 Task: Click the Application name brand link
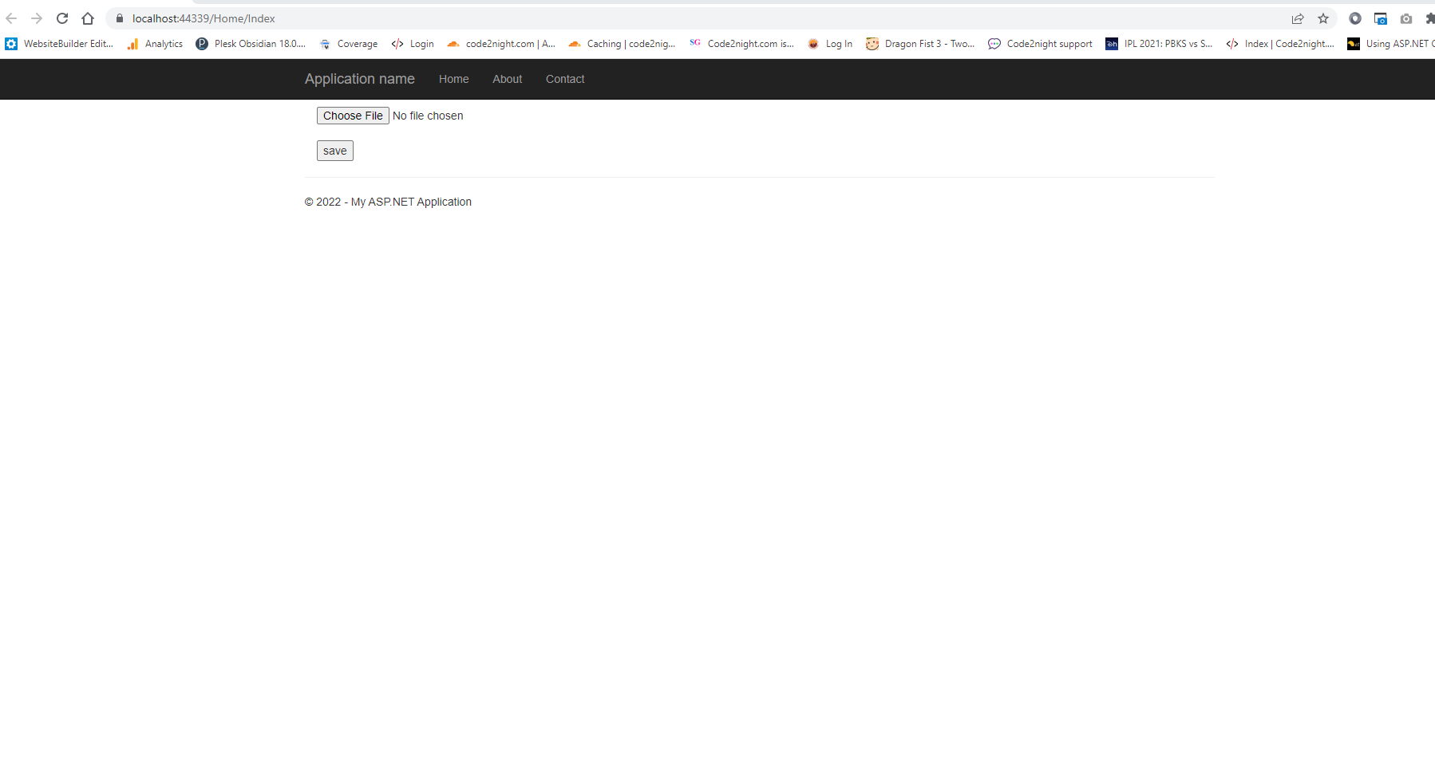[359, 79]
